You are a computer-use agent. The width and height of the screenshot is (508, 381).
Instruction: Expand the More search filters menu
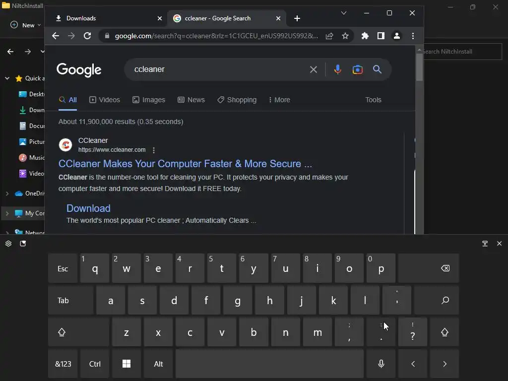point(279,100)
